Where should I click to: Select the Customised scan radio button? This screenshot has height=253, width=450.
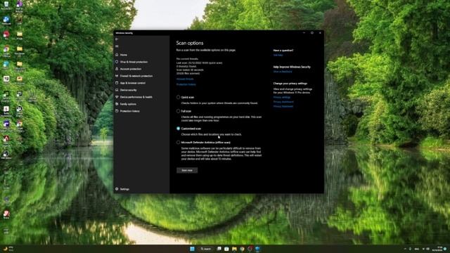click(178, 129)
